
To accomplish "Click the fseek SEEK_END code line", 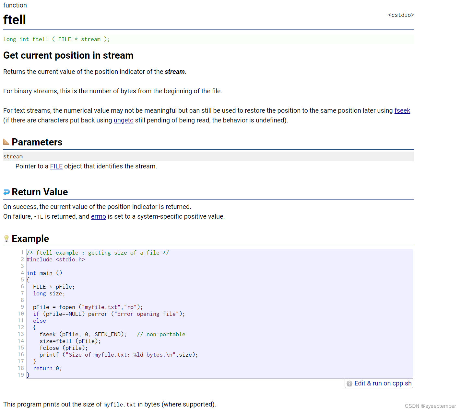I will tap(83, 334).
